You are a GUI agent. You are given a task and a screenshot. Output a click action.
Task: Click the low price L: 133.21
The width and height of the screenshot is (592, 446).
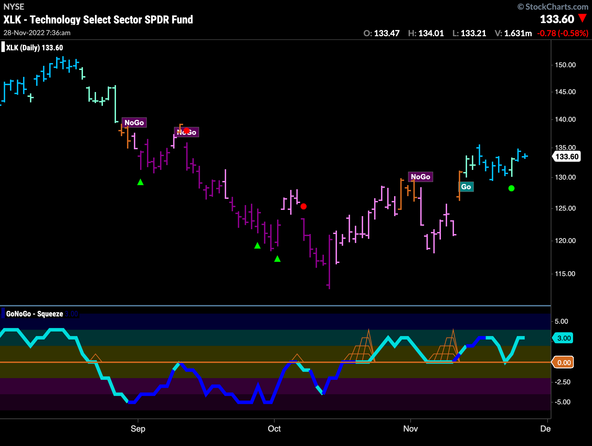(x=469, y=33)
